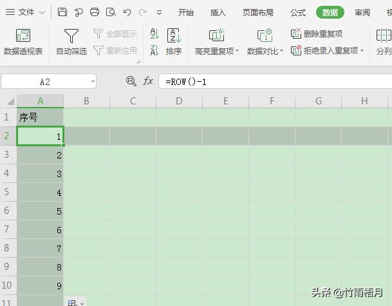The width and height of the screenshot is (392, 306).
Task: Click formula bar with =ROW()-1
Action: tap(275, 82)
